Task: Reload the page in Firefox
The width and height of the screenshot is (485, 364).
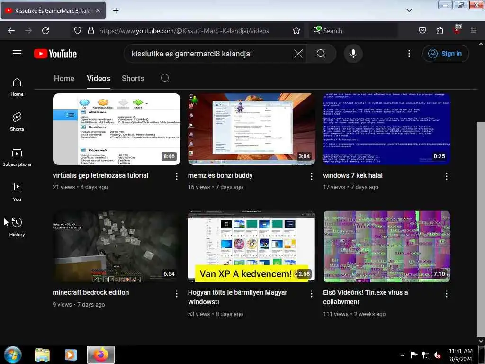Action: click(45, 31)
